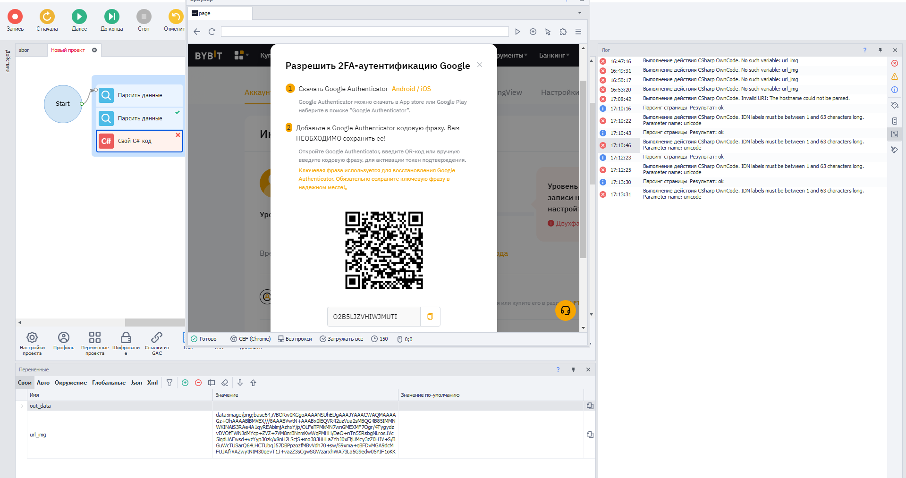Select the Start node

pos(63,104)
